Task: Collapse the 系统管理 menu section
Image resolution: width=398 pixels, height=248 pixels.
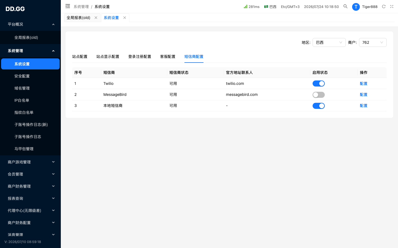Action: [x=30, y=51]
